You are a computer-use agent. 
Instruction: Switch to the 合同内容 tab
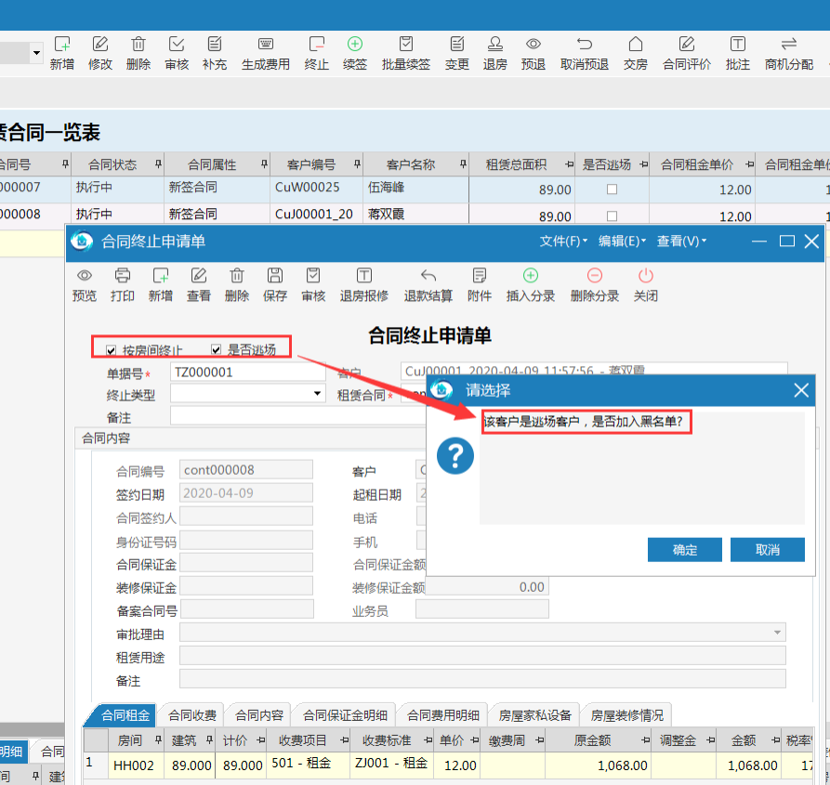pos(258,715)
